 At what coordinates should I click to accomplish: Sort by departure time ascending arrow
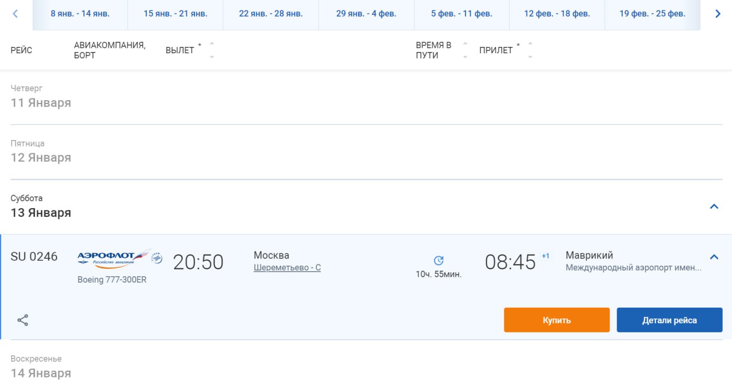pyautogui.click(x=212, y=43)
